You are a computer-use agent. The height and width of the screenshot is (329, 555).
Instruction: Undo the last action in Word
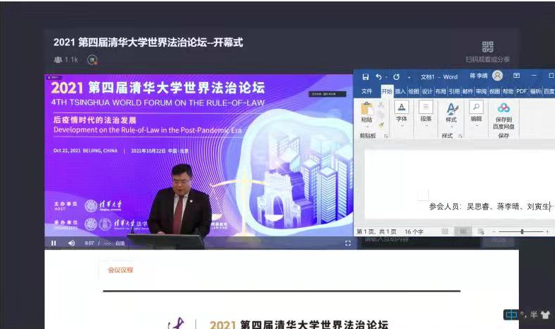point(379,76)
